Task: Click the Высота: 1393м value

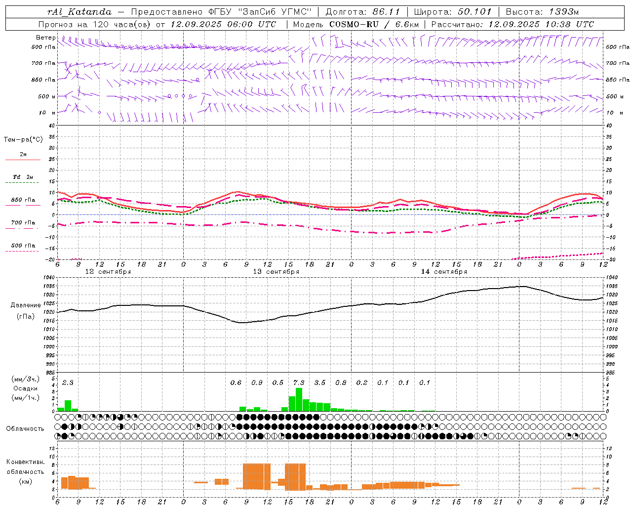Action: pyautogui.click(x=542, y=12)
